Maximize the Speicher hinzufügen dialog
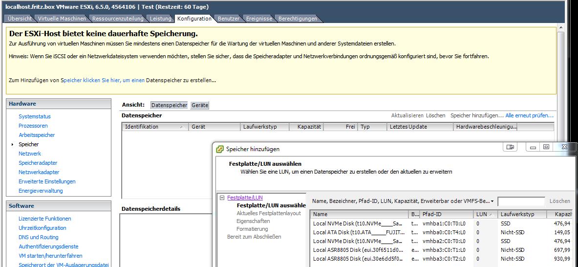Screen dimensions: 578x267 [546, 147]
